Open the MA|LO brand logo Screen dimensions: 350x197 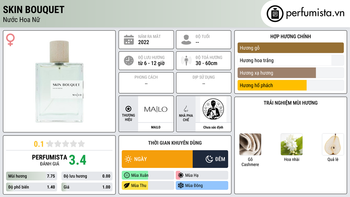[156, 109]
